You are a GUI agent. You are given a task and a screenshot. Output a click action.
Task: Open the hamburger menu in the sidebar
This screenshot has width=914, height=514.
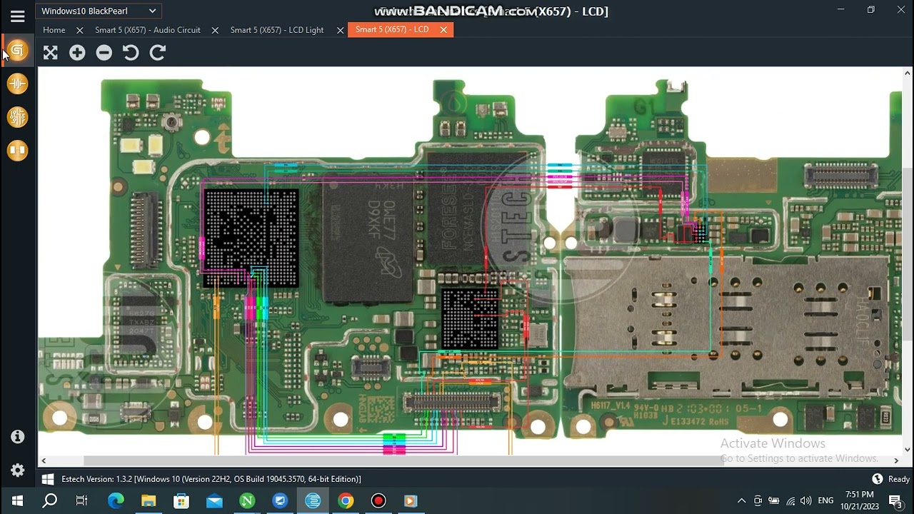(x=17, y=16)
